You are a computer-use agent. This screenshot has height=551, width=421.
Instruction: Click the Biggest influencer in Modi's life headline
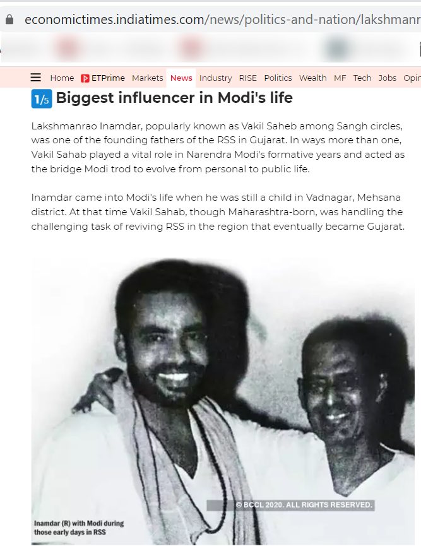174,98
